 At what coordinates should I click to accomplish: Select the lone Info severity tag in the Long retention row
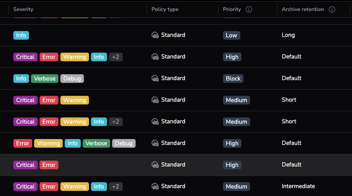click(x=21, y=35)
